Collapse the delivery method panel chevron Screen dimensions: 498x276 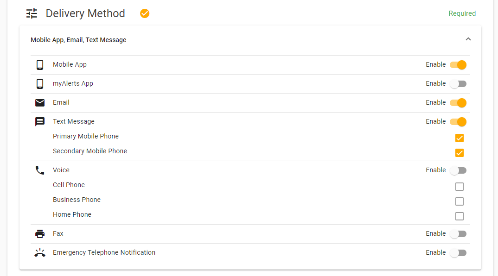pos(468,39)
